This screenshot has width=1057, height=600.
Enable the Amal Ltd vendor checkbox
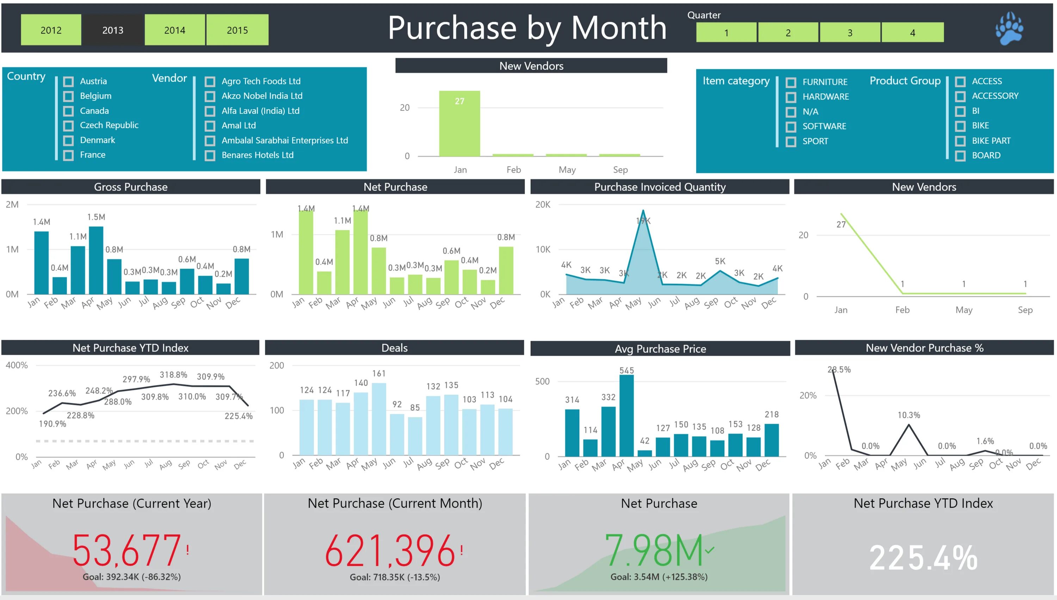pos(210,126)
